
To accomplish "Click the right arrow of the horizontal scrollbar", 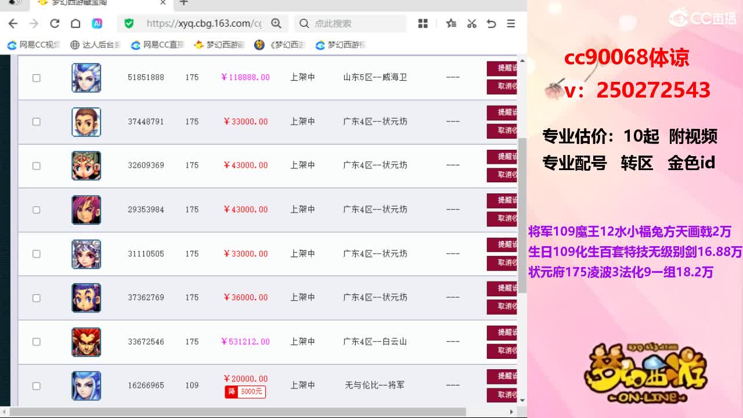I will point(511,412).
